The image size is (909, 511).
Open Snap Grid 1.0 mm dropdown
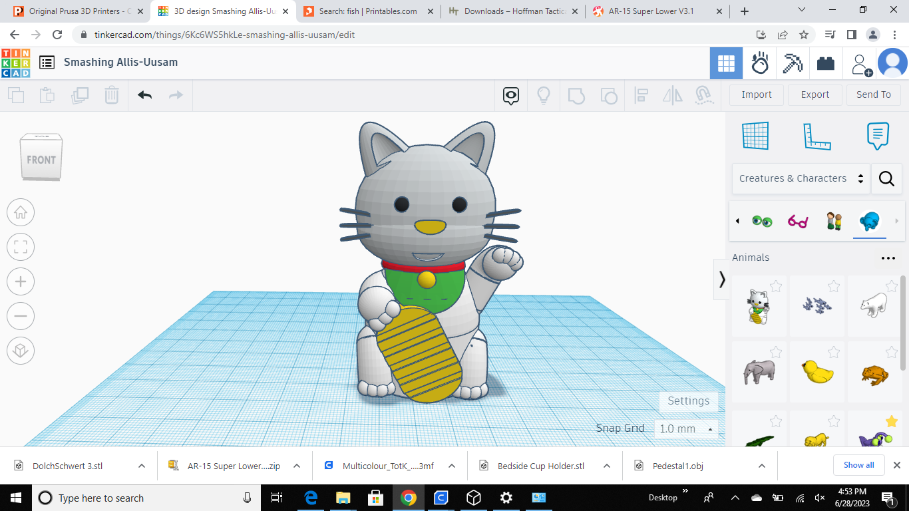coord(687,428)
